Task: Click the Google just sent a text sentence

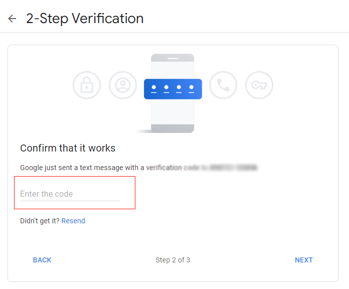Action: pos(139,168)
